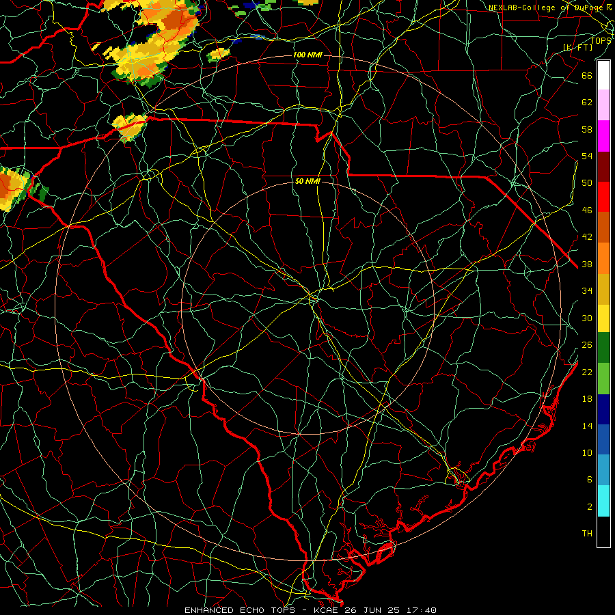Viewport: 615px width, 615px height.
Task: Click the navy 22 kft legend swatch
Action: click(603, 409)
